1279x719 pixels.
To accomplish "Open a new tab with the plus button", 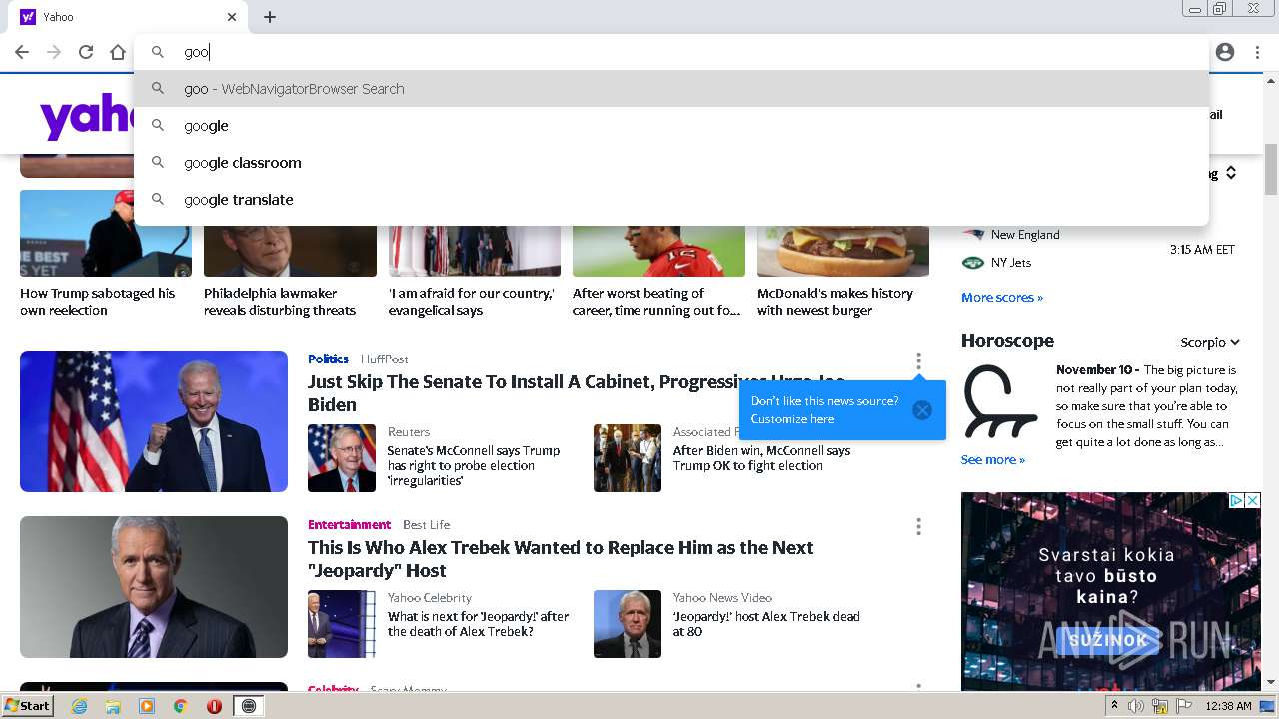I will (270, 17).
